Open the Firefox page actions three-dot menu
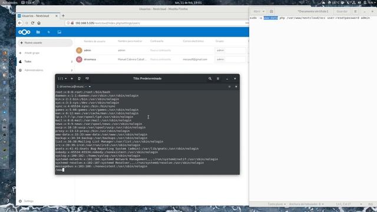 247,23
